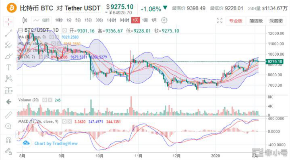This screenshot has width=290, height=160.
Task: Select the trend line drawing tool
Action: (8, 33)
